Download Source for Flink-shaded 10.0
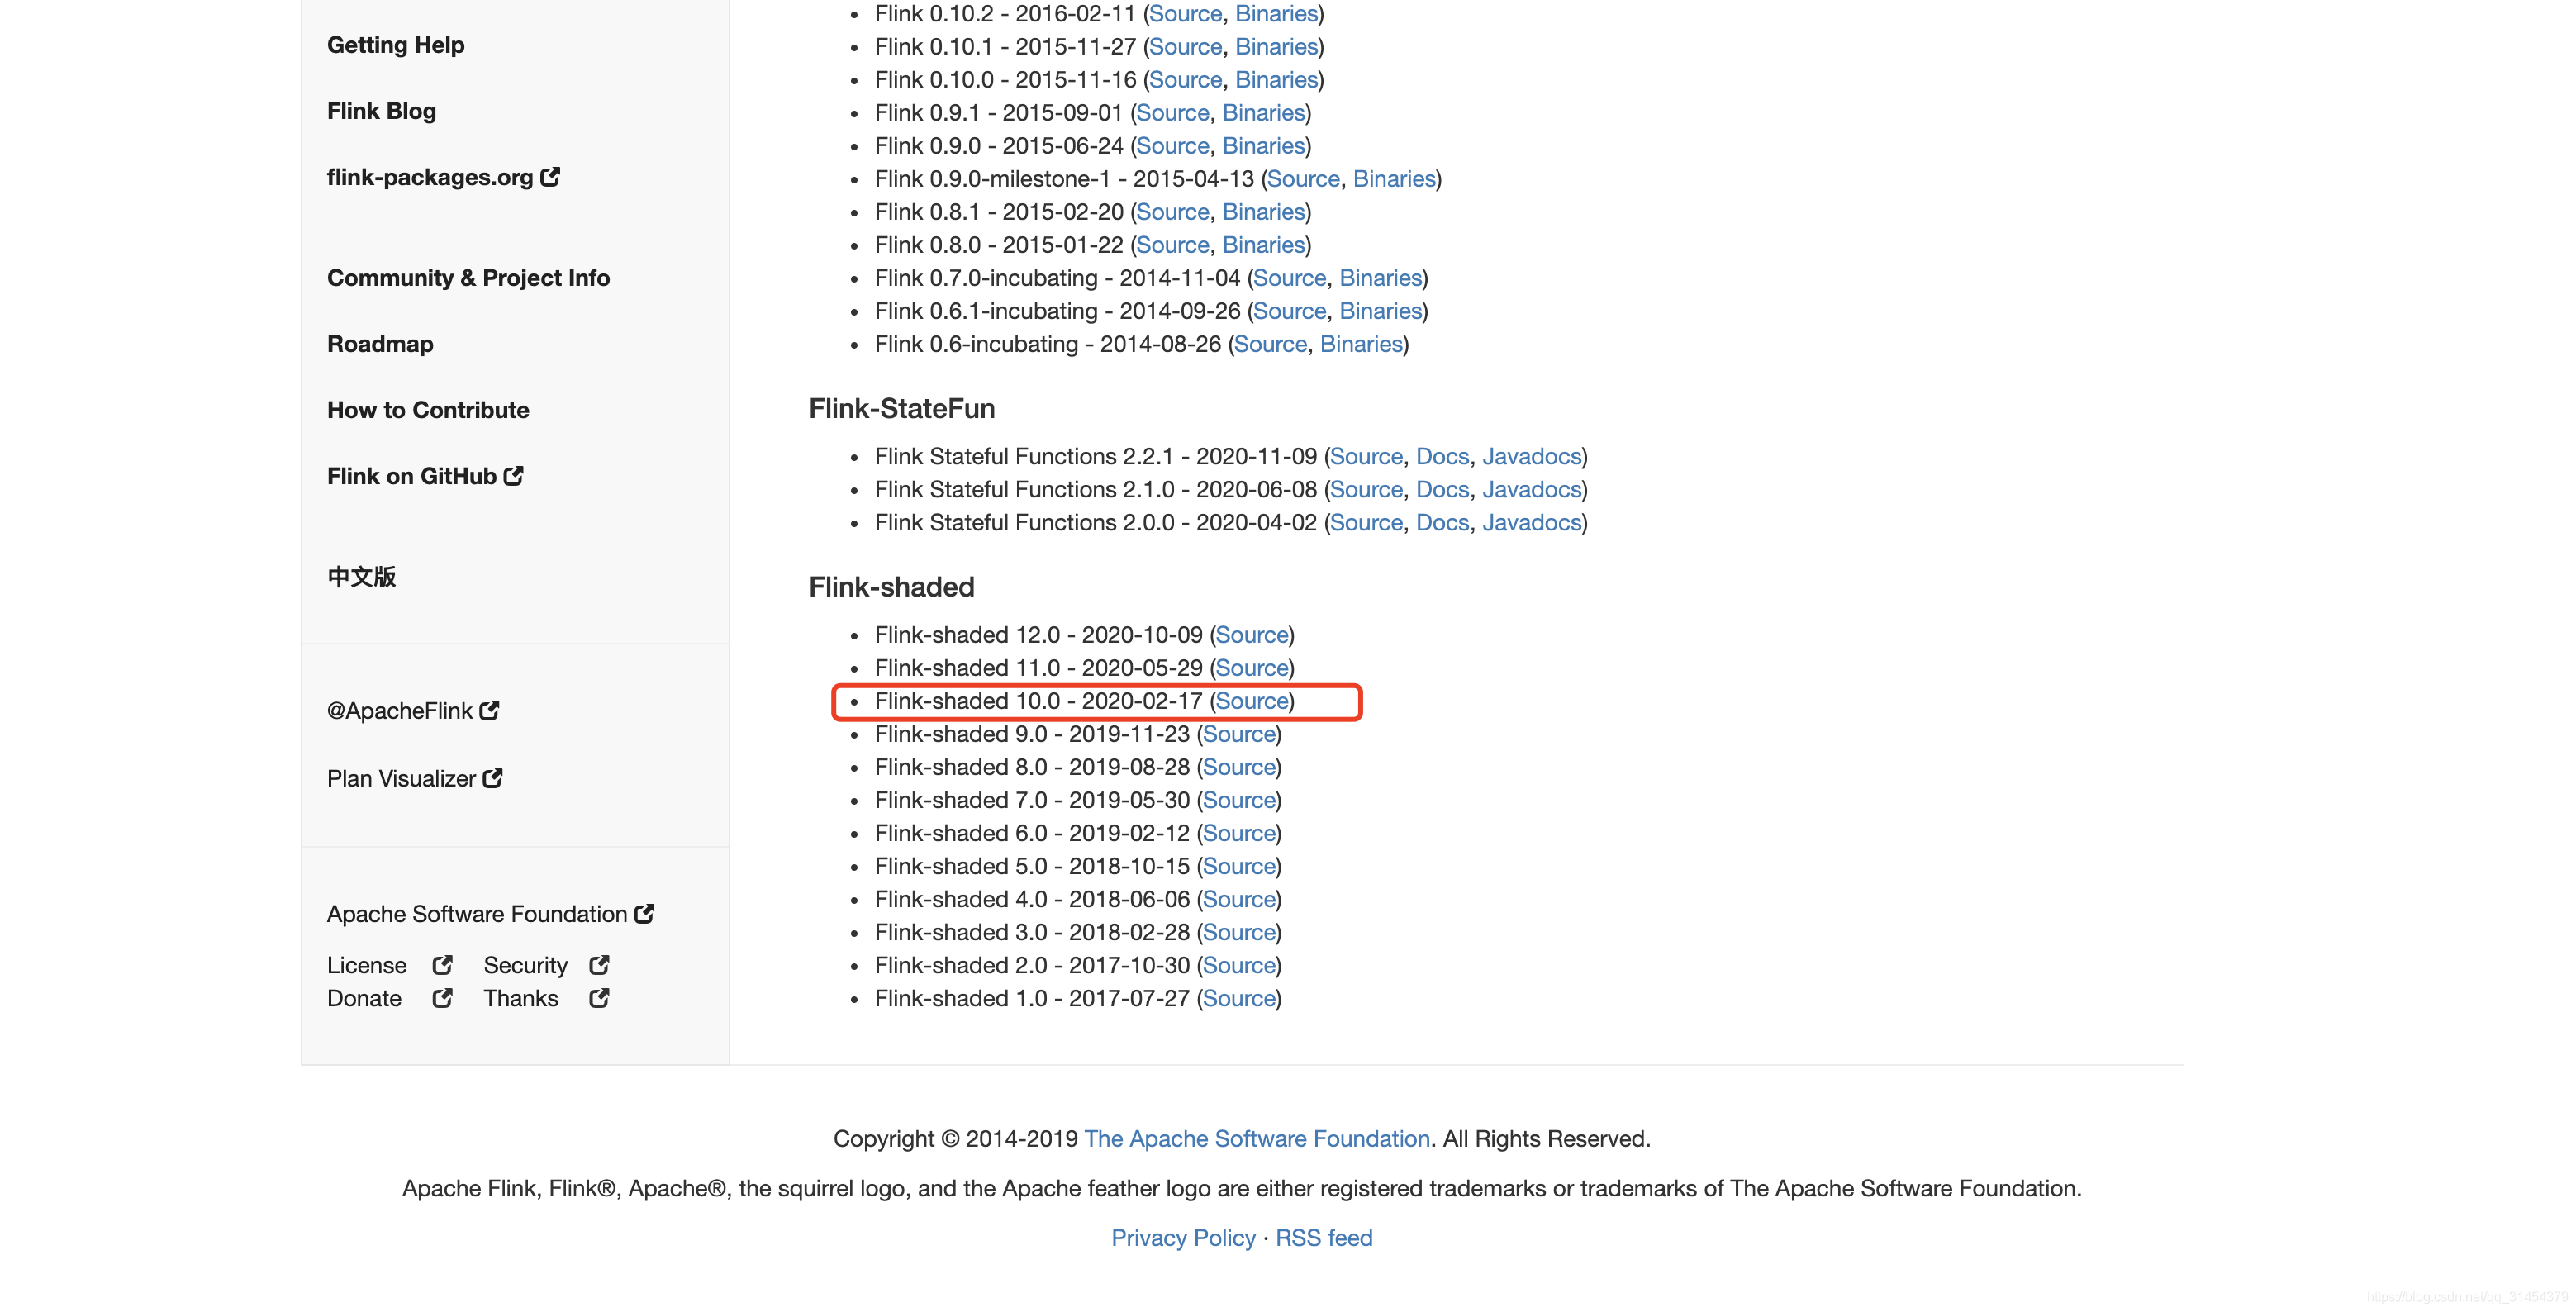The image size is (2576, 1312). [1251, 701]
